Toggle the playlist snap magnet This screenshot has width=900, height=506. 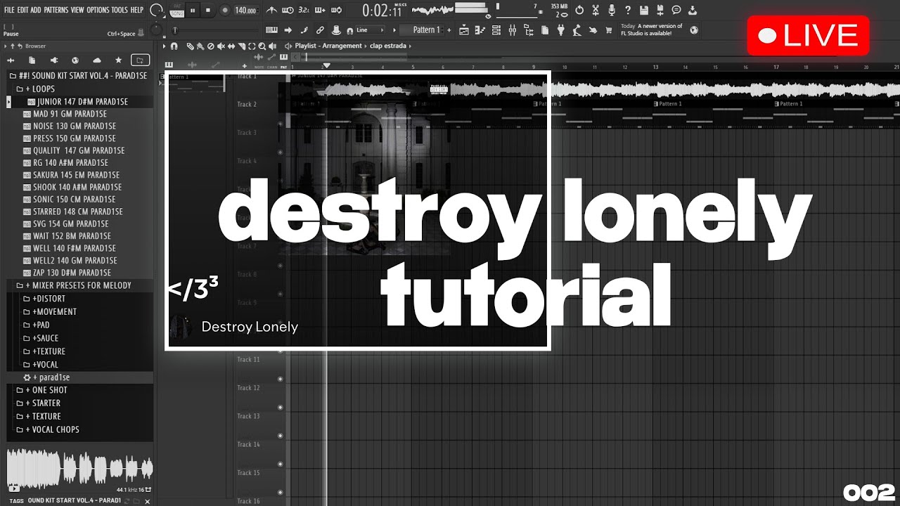(174, 46)
